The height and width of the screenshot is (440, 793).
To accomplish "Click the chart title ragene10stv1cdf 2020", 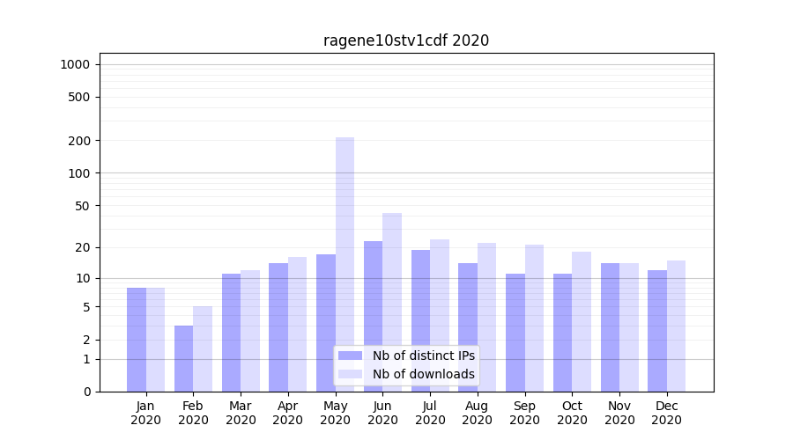I will point(406,40).
